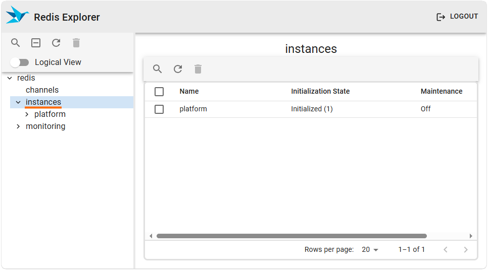Sort by the Initialization State column header

[x=320, y=92]
